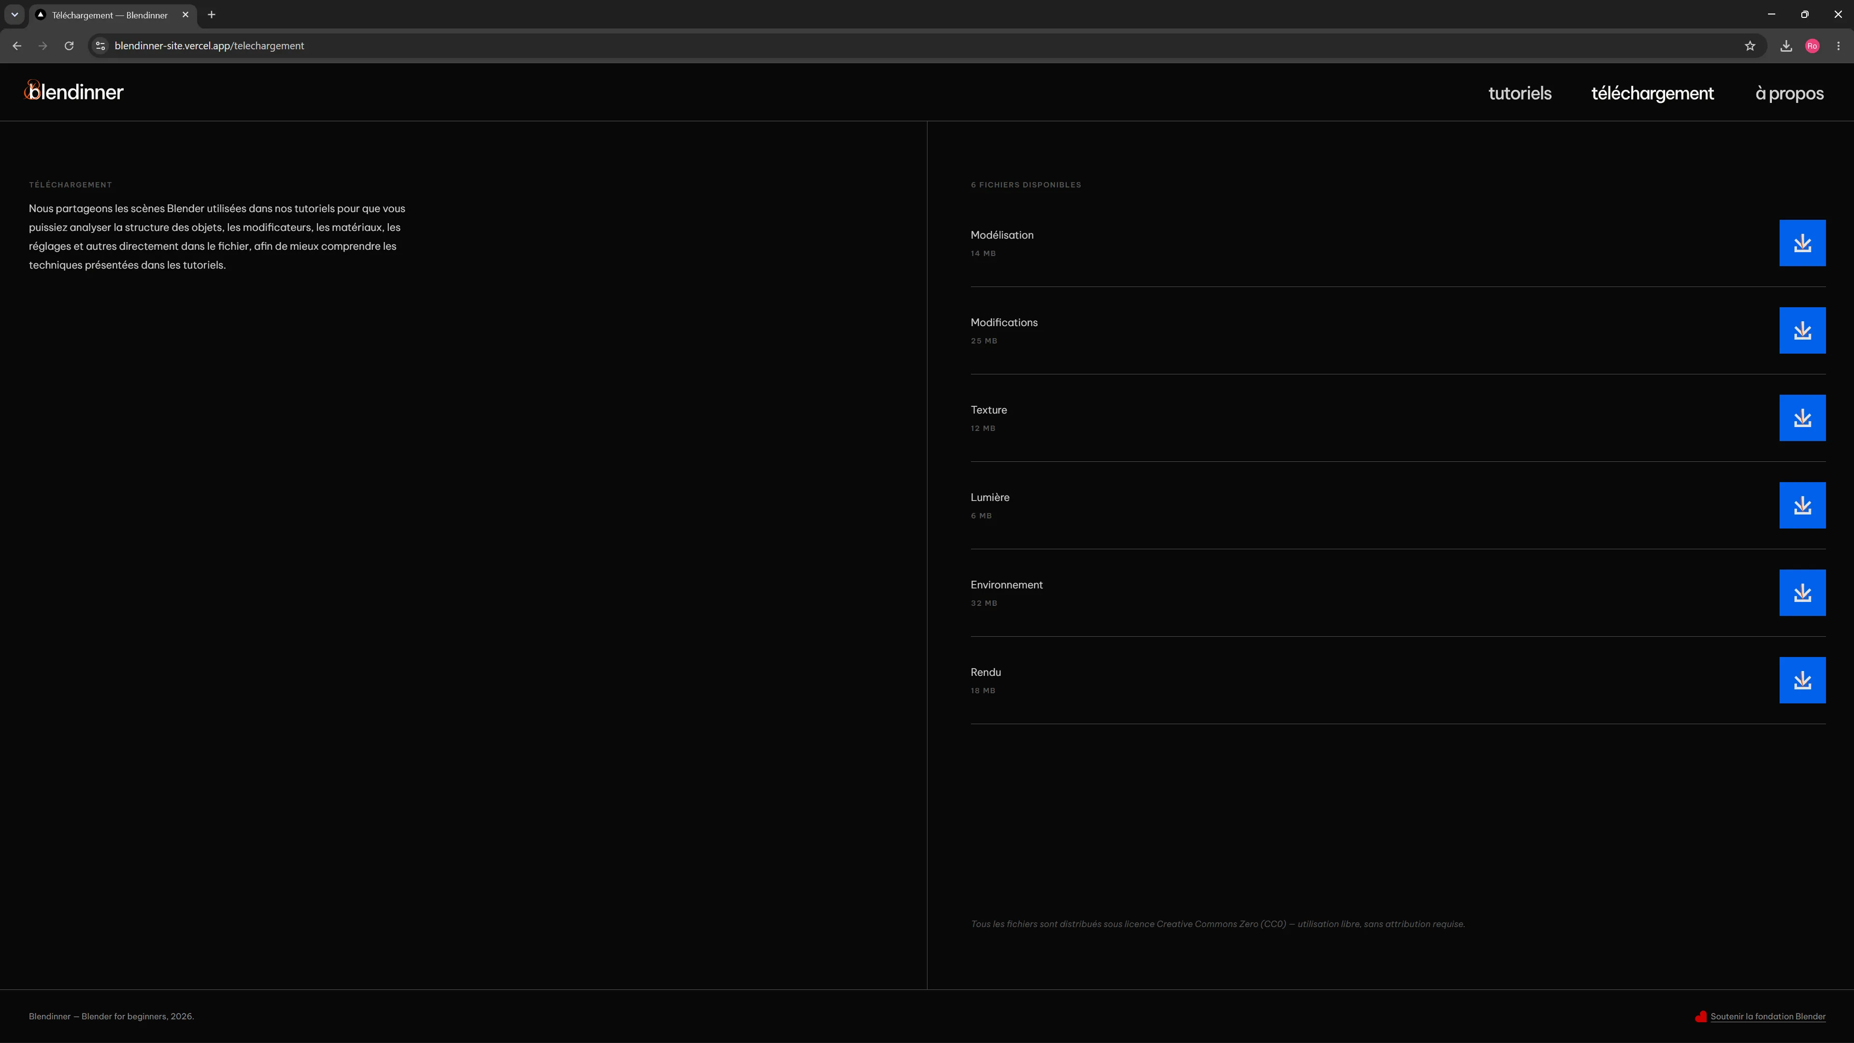Bookmark this page with the star
This screenshot has height=1043, width=1854.
pyautogui.click(x=1750, y=46)
